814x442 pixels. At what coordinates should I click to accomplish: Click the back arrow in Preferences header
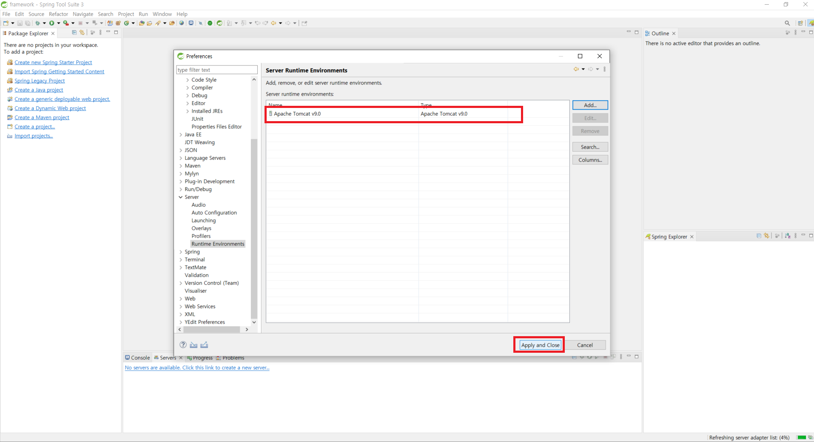tap(576, 69)
